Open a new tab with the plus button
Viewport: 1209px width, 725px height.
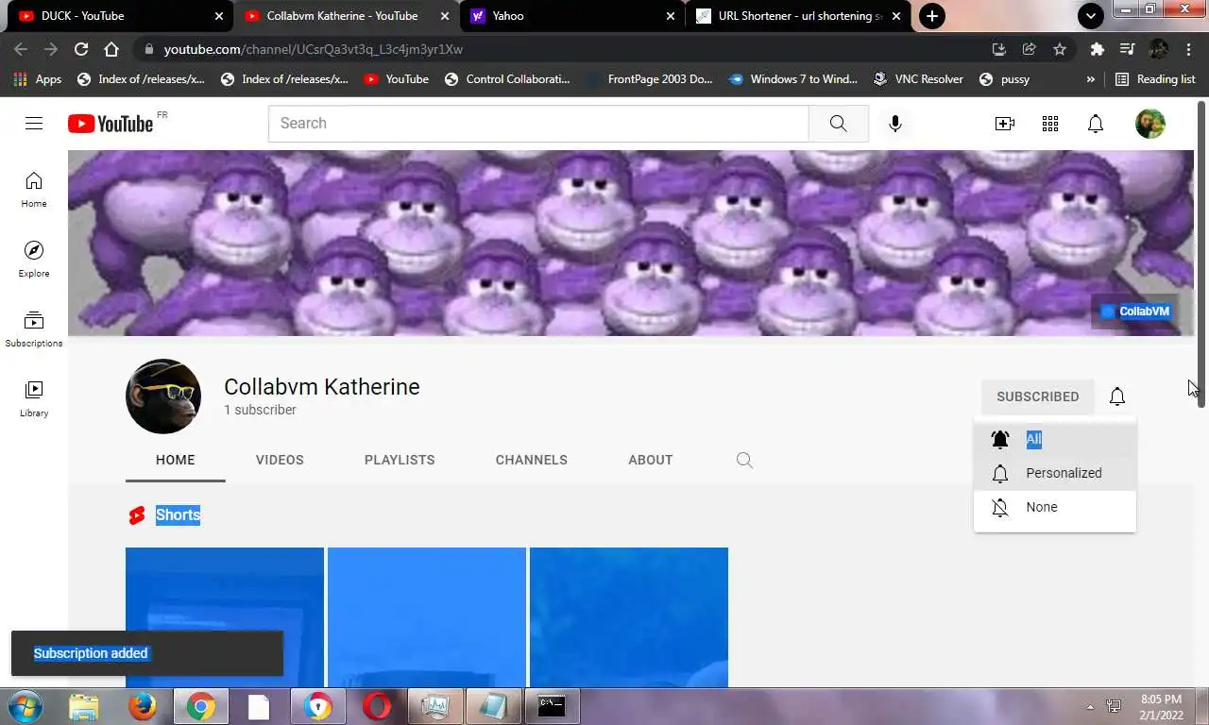[x=932, y=16]
